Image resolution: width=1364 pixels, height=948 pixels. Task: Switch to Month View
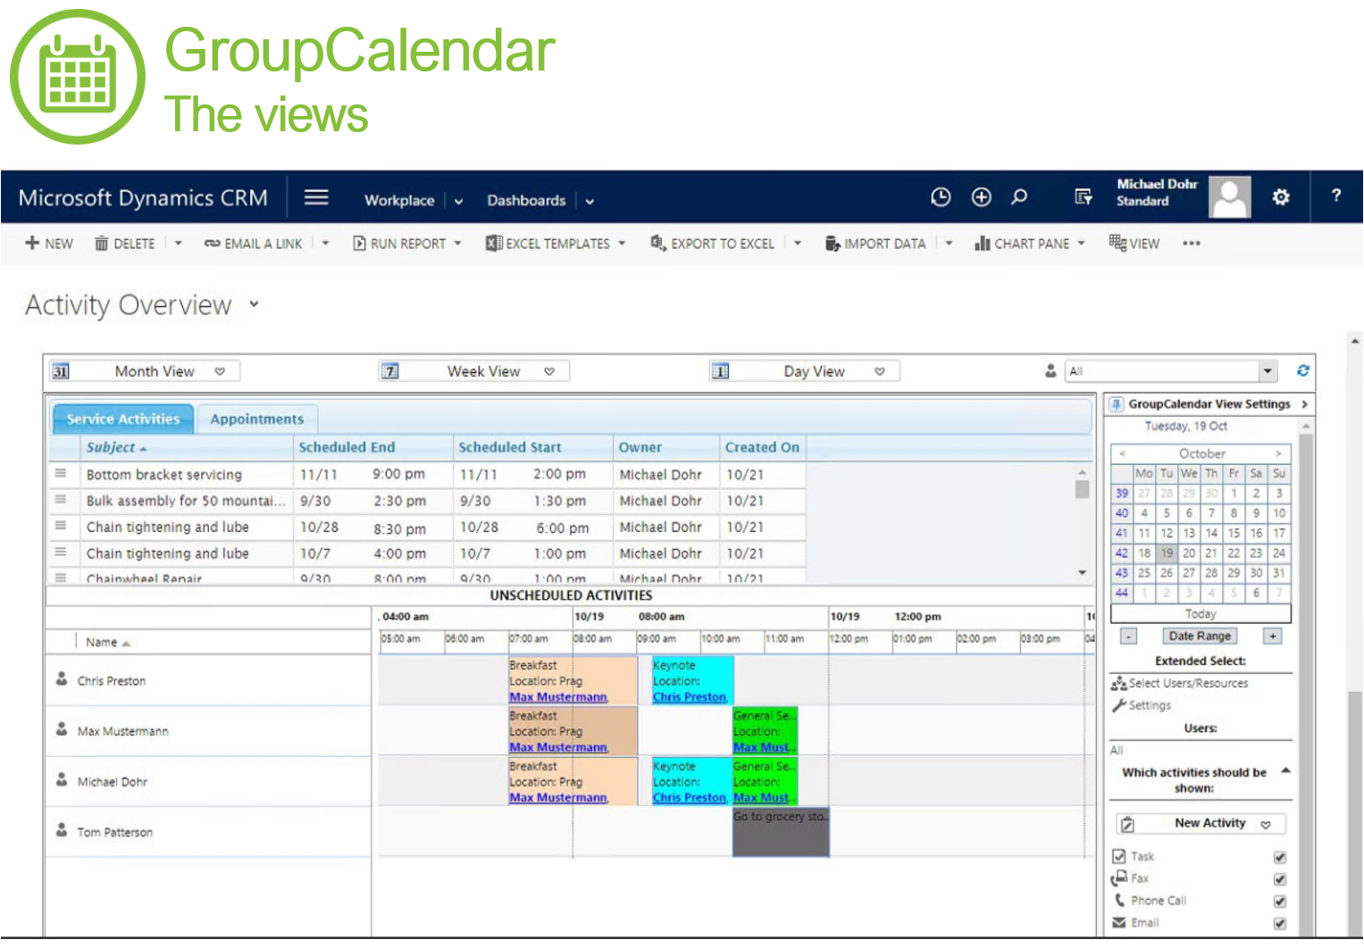[144, 371]
